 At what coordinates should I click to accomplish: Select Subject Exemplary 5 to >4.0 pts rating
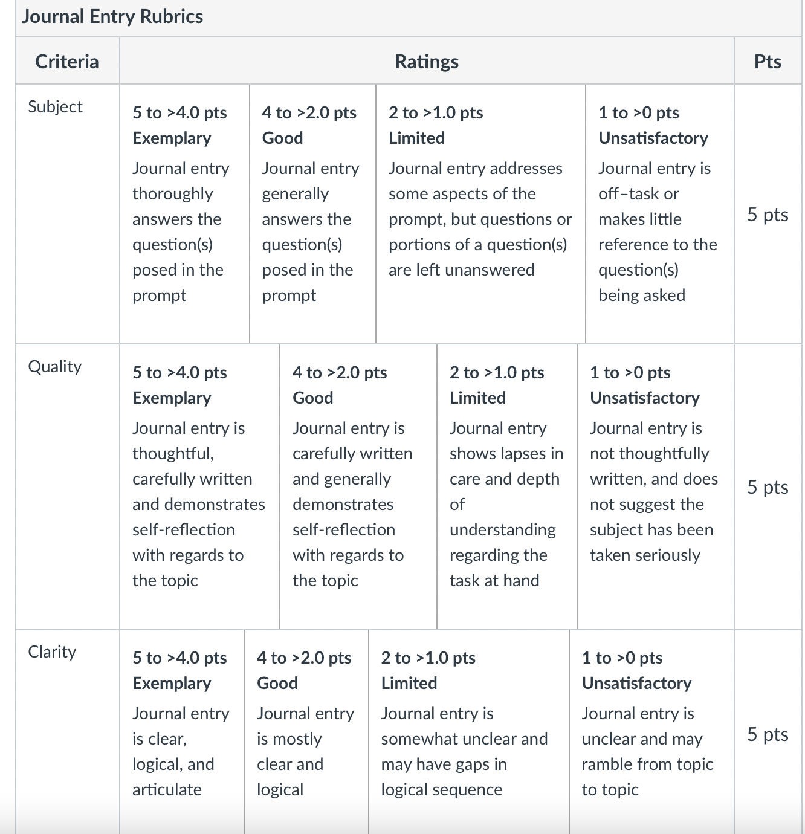click(x=184, y=214)
